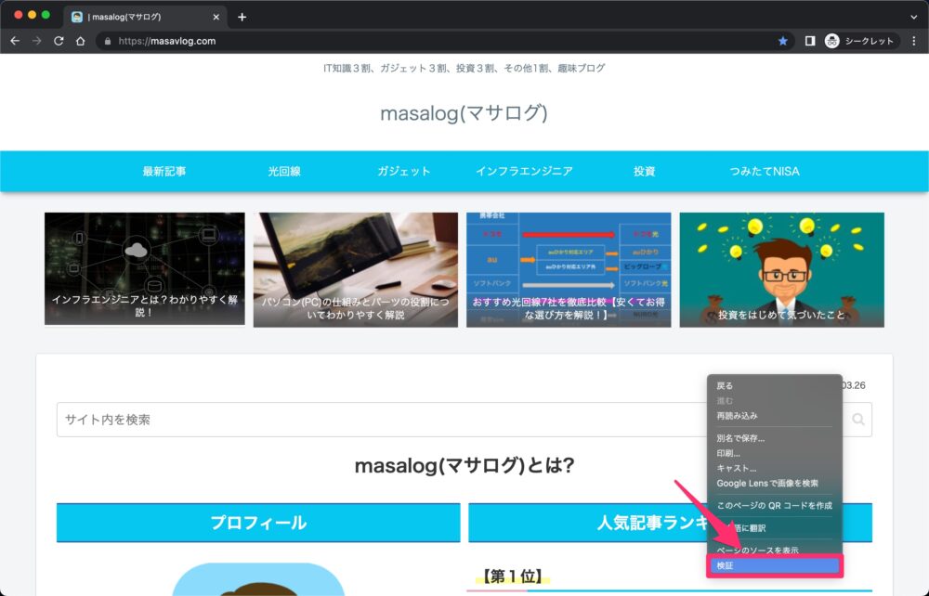Open the つみたてNISA navigation item

click(x=765, y=171)
